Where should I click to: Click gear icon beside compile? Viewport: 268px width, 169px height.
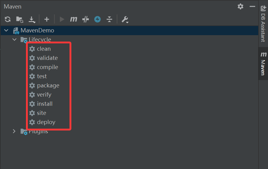[x=32, y=67]
